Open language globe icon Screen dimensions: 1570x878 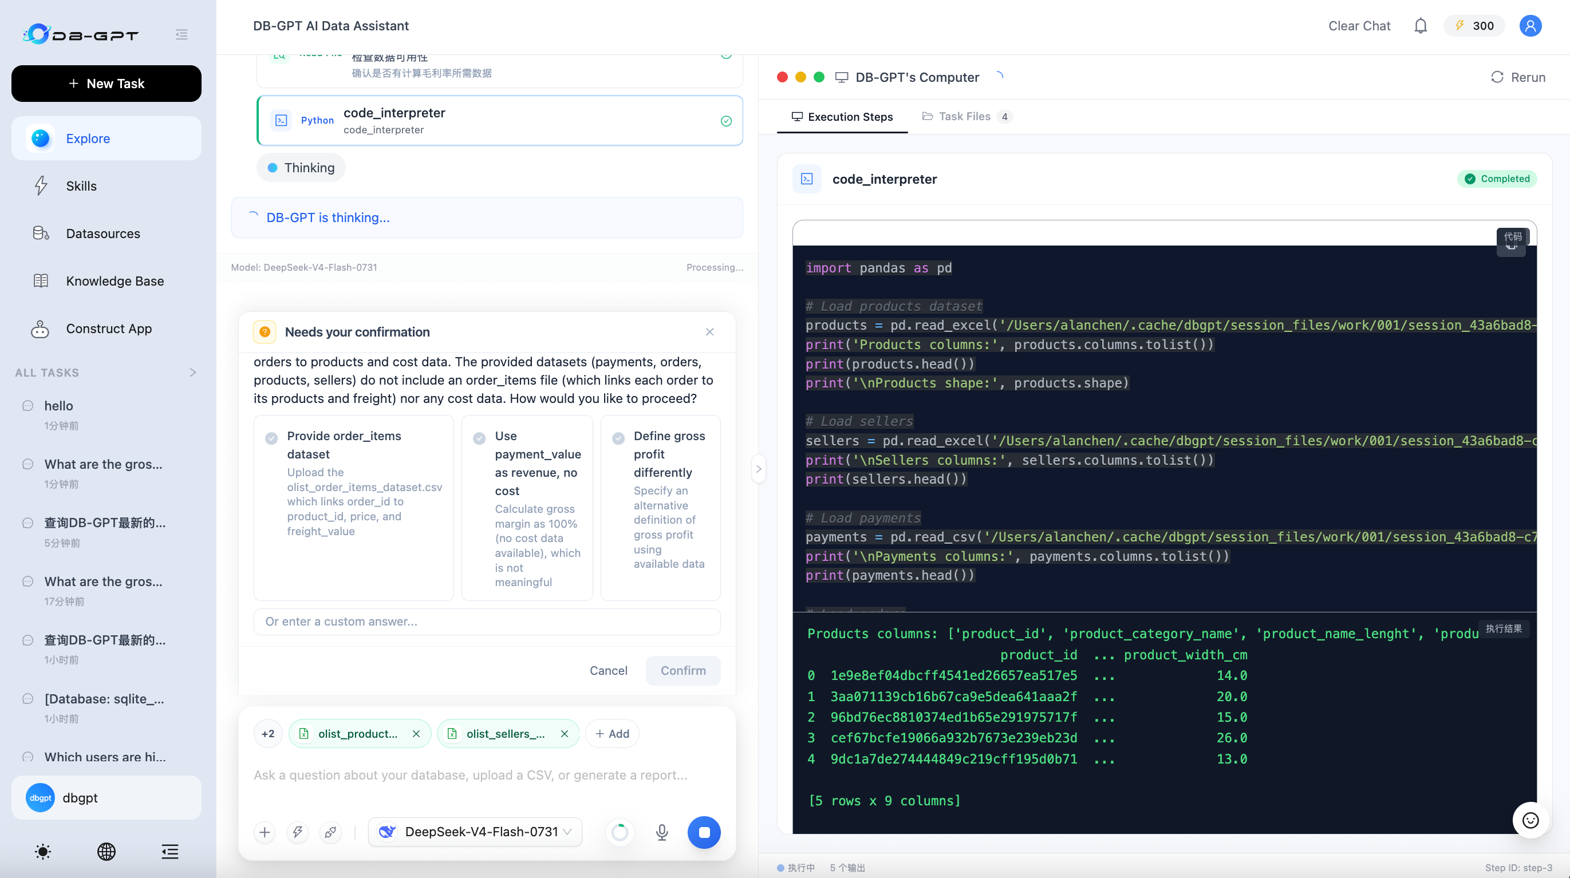click(x=106, y=851)
